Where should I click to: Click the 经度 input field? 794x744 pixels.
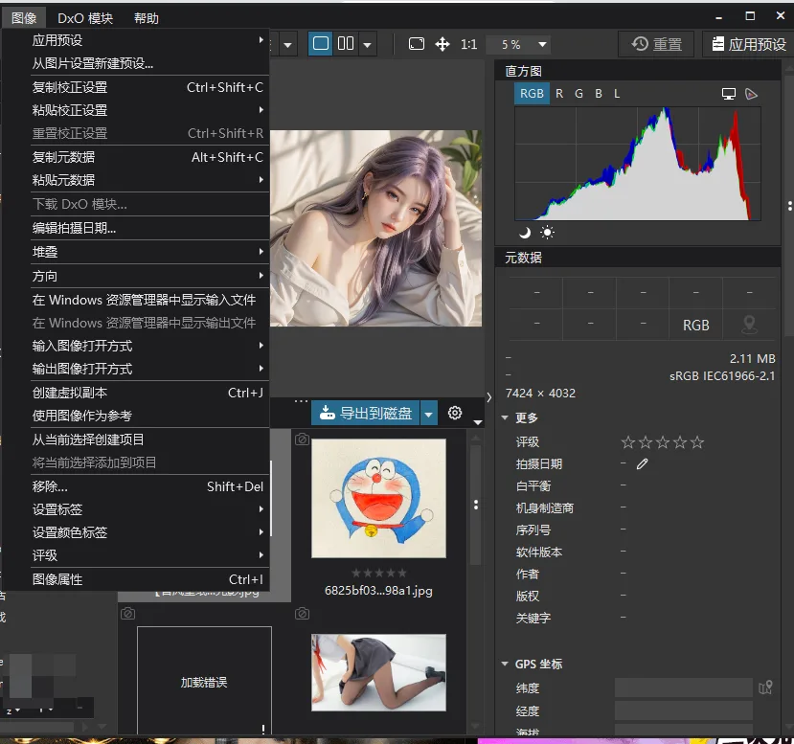684,710
